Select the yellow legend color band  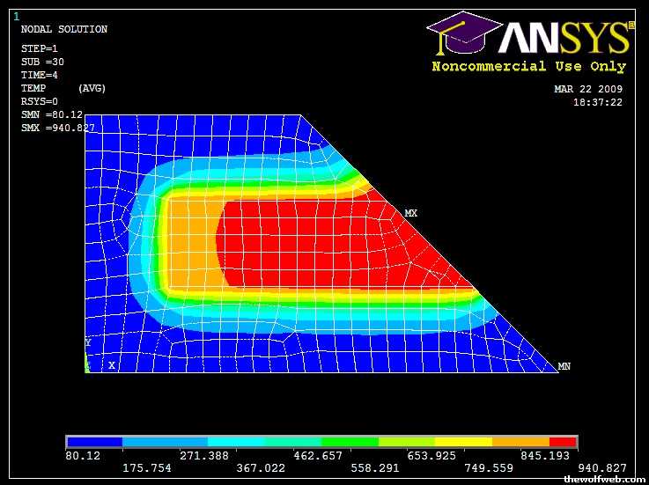(464, 442)
